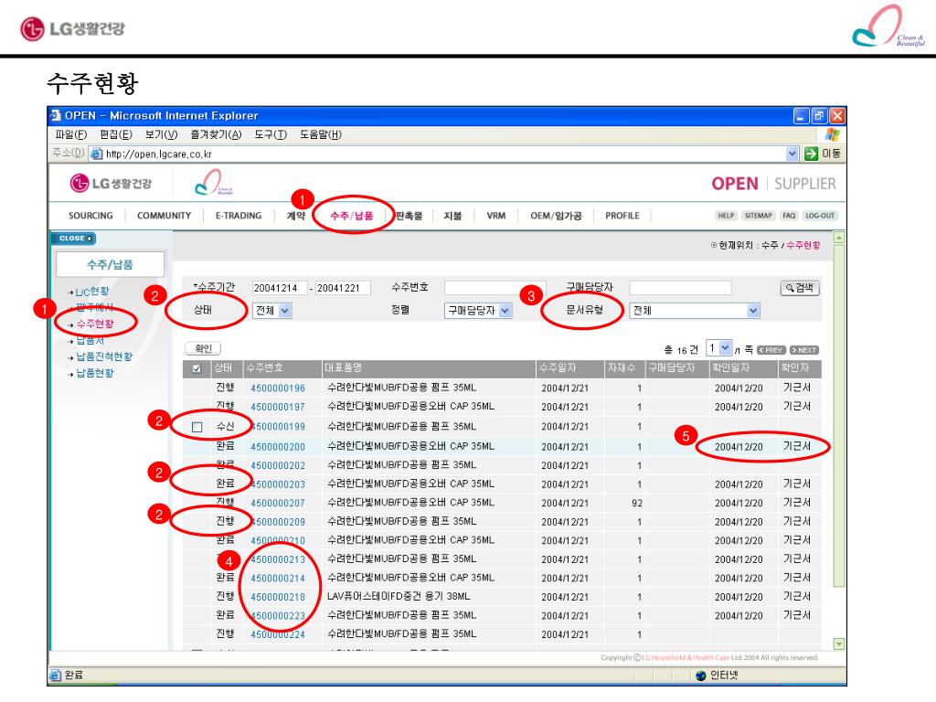
Task: Switch to the SOURCING tab
Action: click(90, 216)
